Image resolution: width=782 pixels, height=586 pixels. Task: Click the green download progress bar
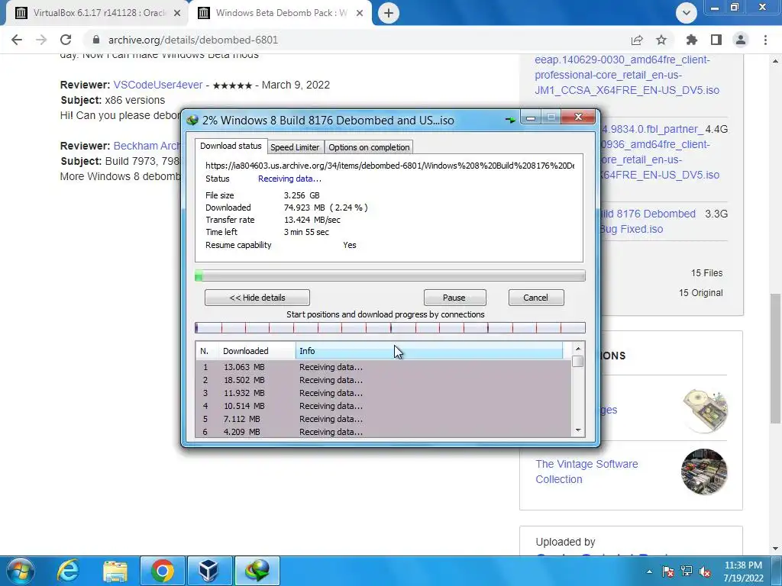pyautogui.click(x=390, y=275)
